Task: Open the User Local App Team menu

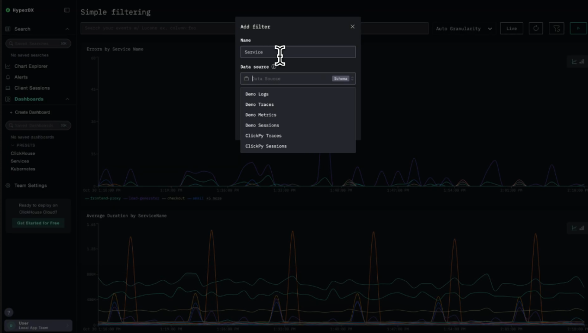Action: click(38, 325)
